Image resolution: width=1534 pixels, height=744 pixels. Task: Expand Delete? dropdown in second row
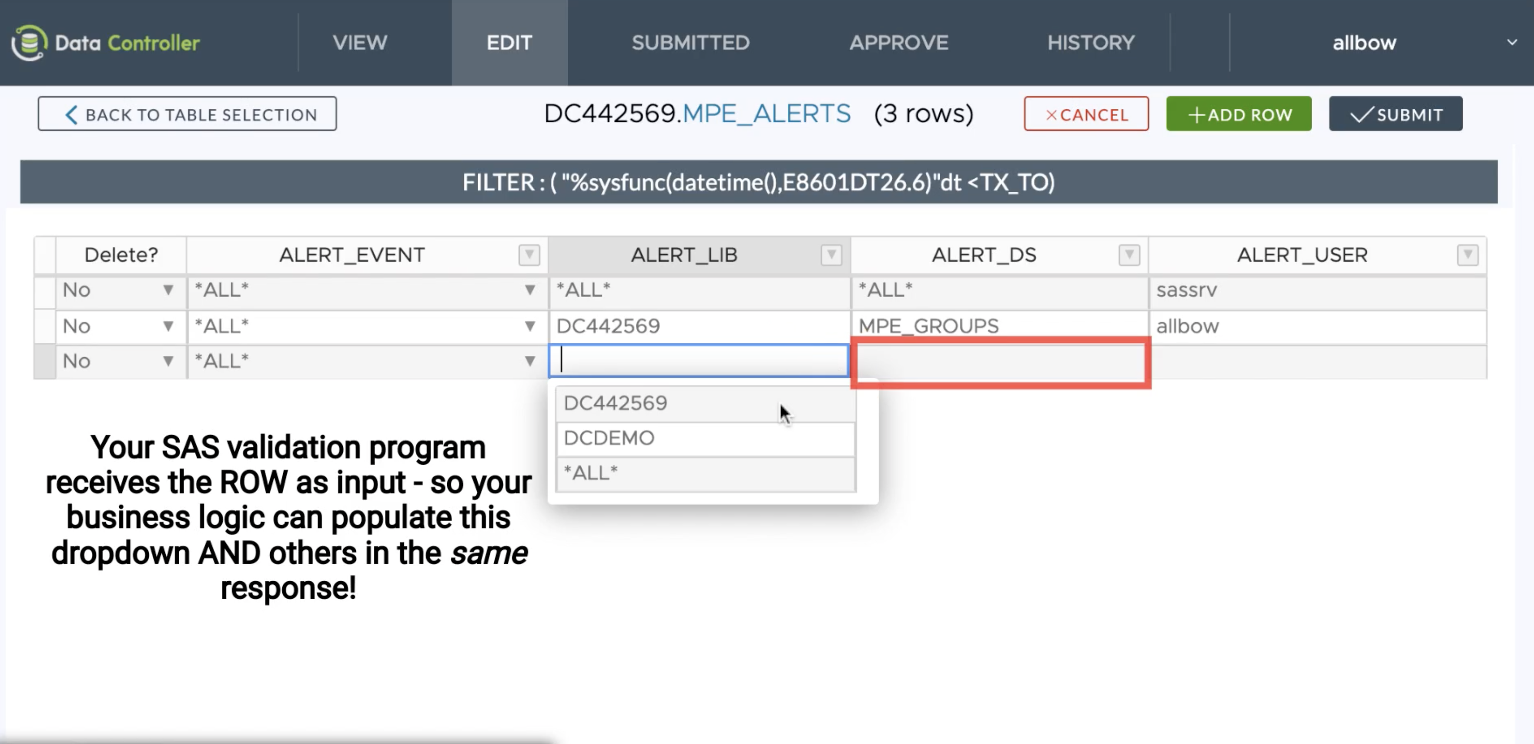168,326
